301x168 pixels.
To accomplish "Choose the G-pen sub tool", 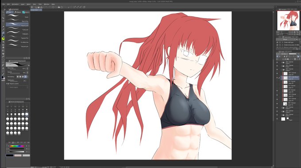I will point(17,16).
